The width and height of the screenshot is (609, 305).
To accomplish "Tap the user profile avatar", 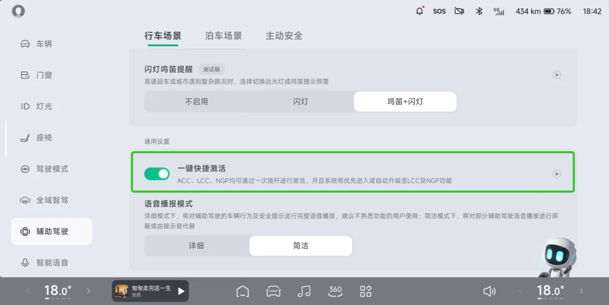I will [x=18, y=11].
